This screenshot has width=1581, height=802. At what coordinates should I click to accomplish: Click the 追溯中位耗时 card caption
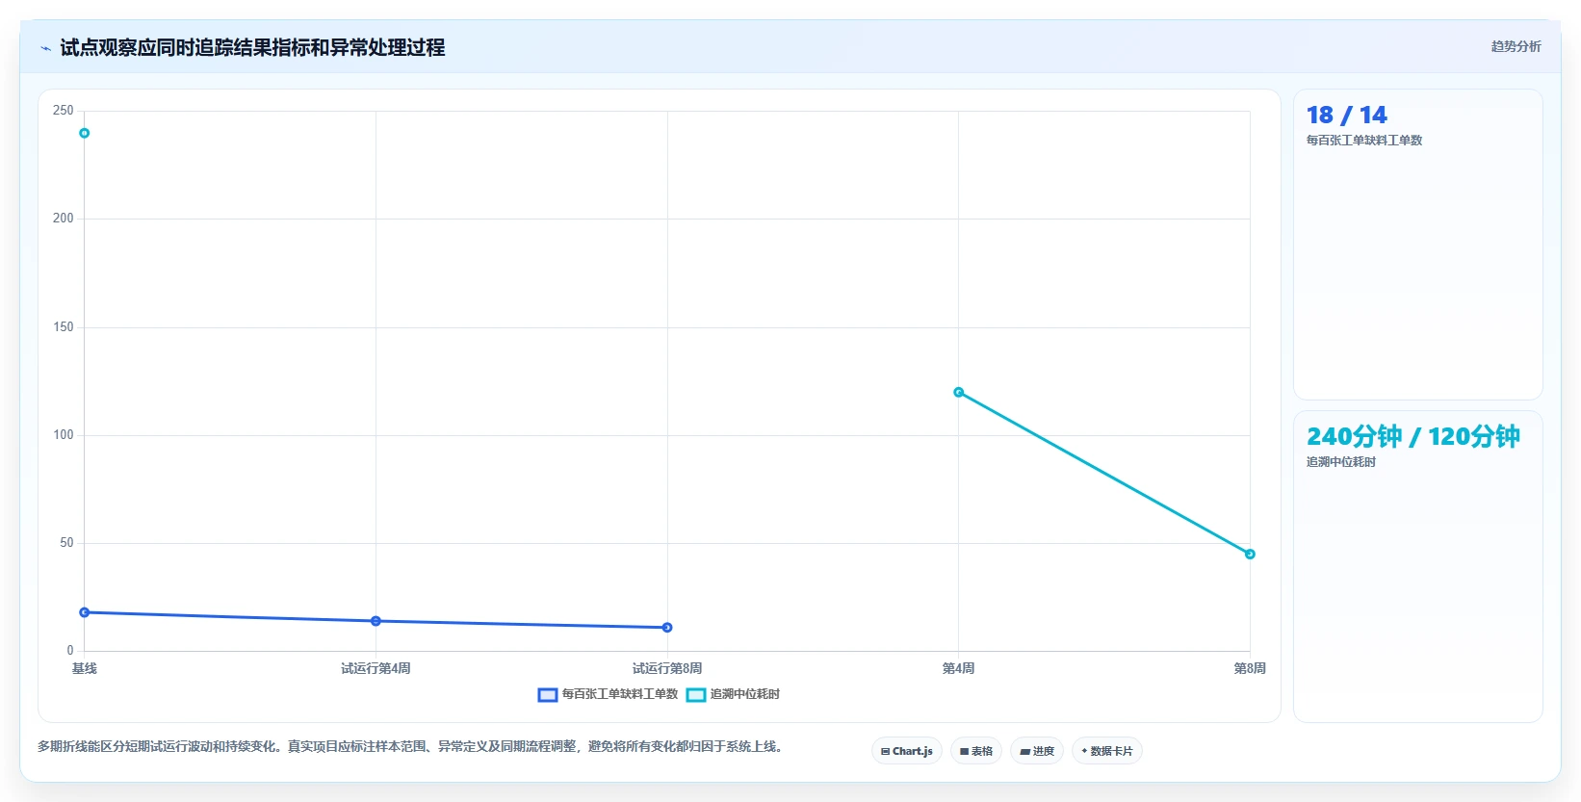(x=1340, y=462)
